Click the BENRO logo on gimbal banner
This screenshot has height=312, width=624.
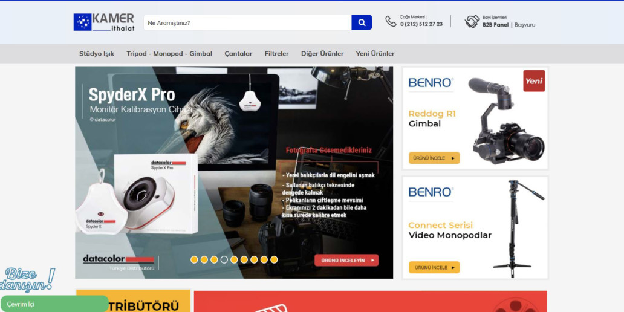coord(431,83)
